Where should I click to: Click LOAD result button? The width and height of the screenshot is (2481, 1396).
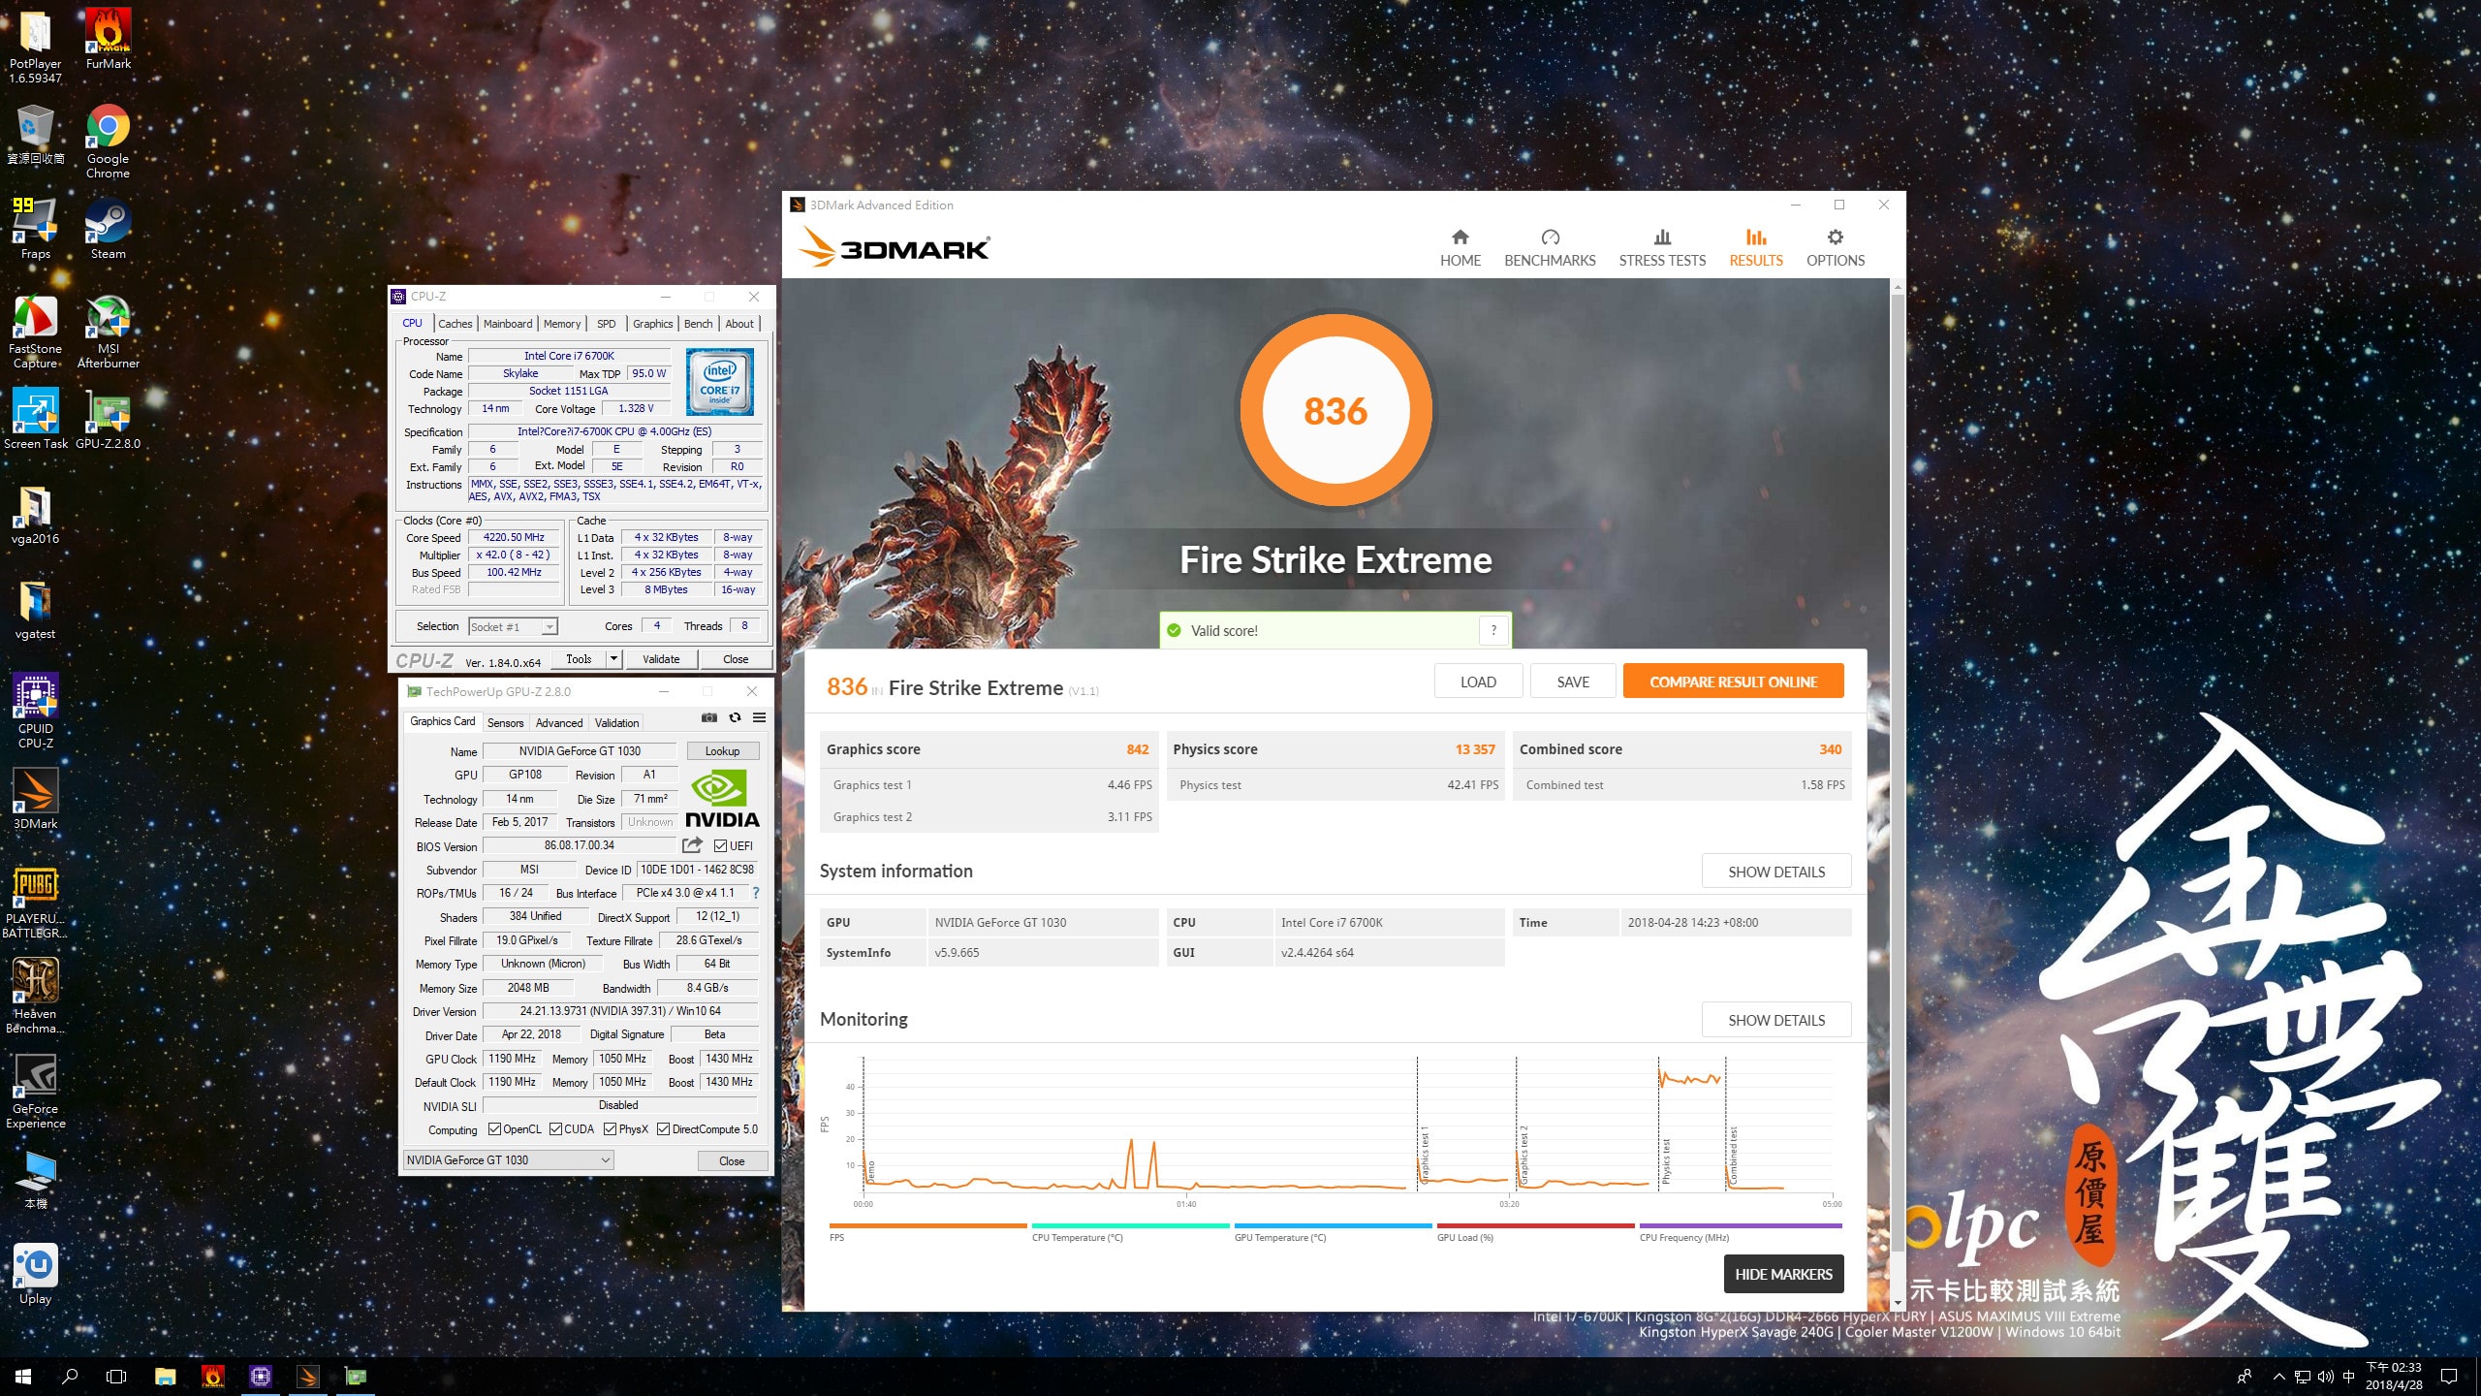[x=1478, y=682]
